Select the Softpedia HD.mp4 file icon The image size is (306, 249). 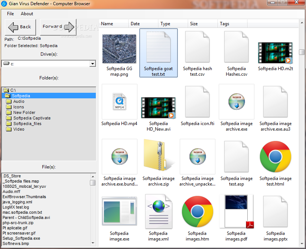(x=119, y=102)
